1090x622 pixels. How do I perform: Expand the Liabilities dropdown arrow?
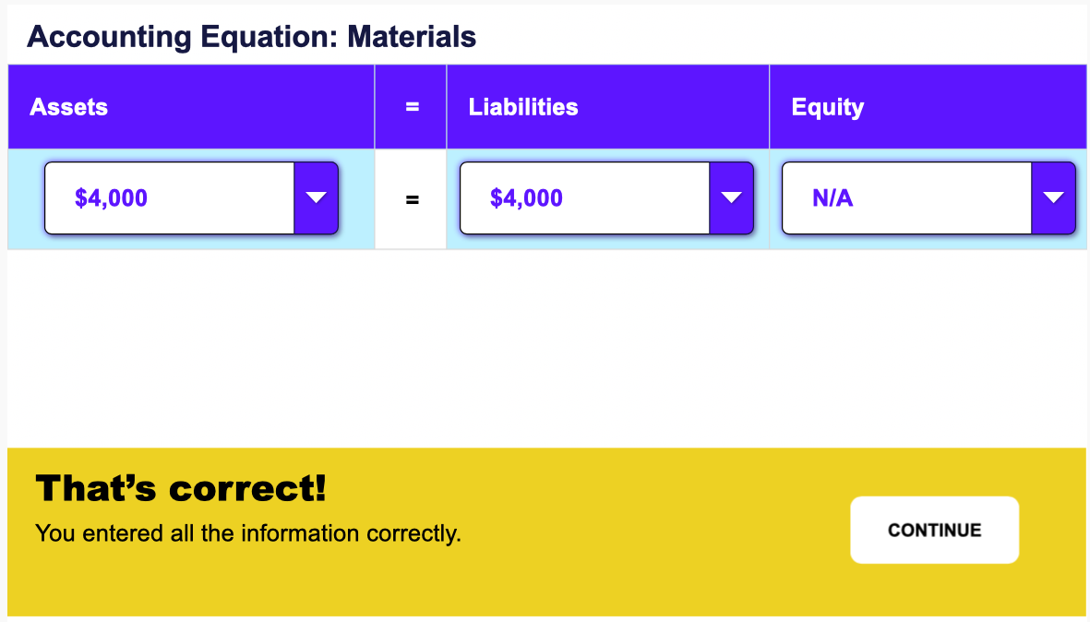pyautogui.click(x=731, y=197)
